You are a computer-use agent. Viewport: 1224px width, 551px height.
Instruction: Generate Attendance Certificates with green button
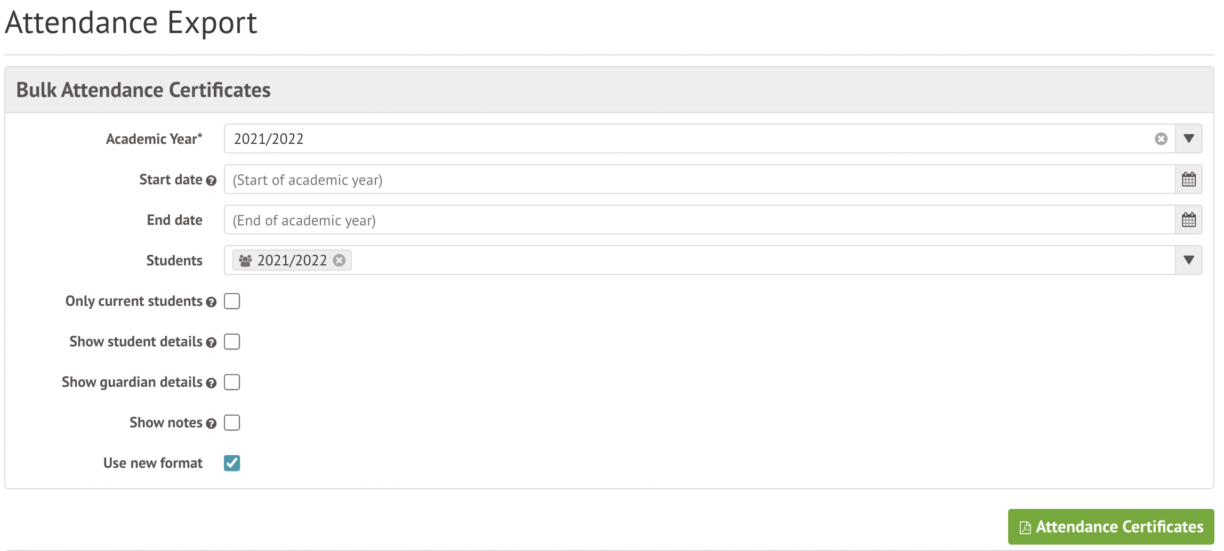pyautogui.click(x=1110, y=527)
